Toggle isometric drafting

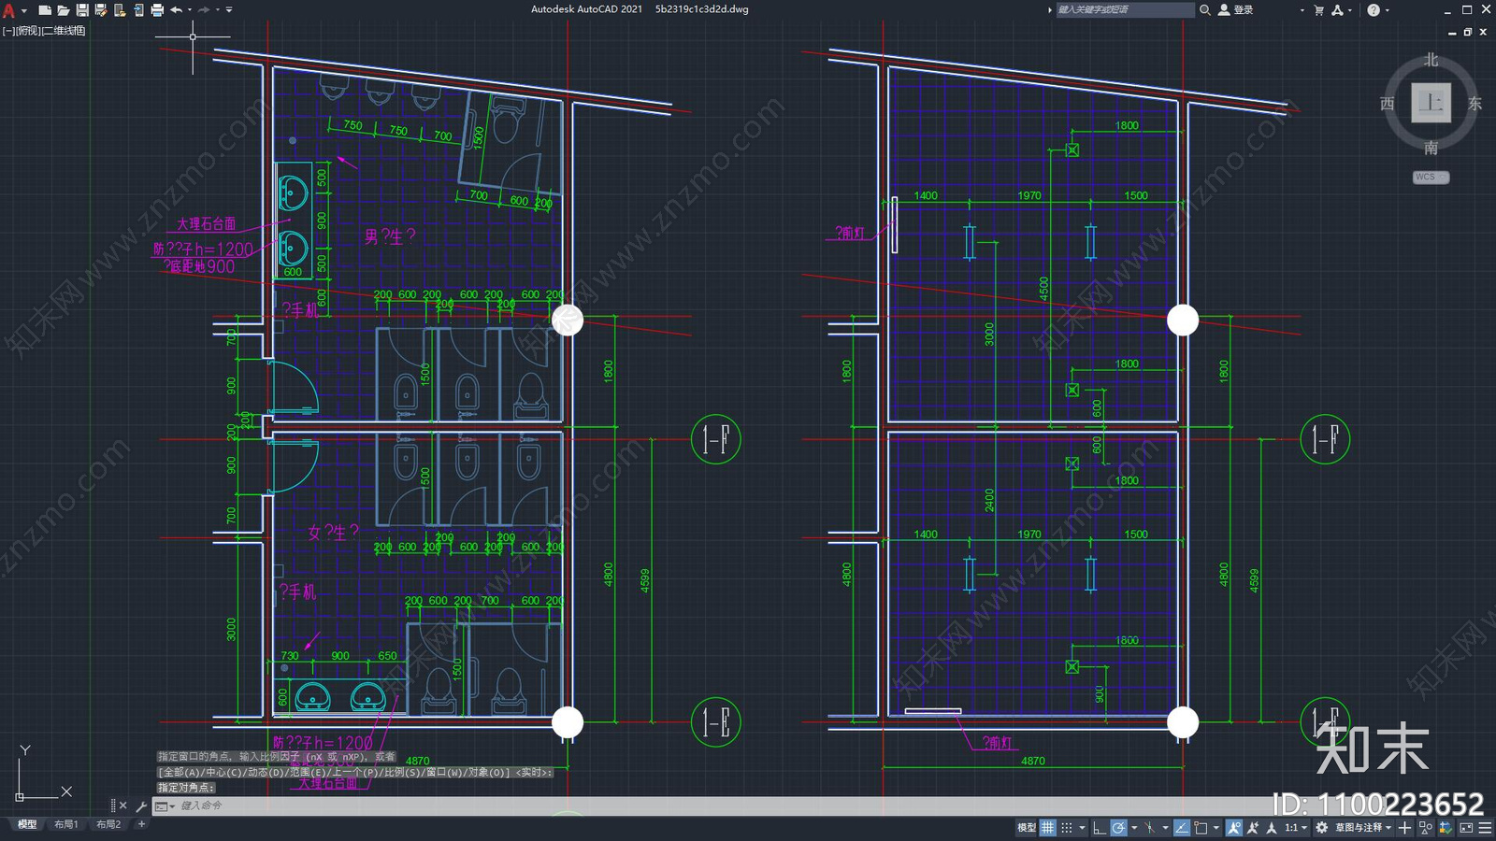pyautogui.click(x=1150, y=828)
